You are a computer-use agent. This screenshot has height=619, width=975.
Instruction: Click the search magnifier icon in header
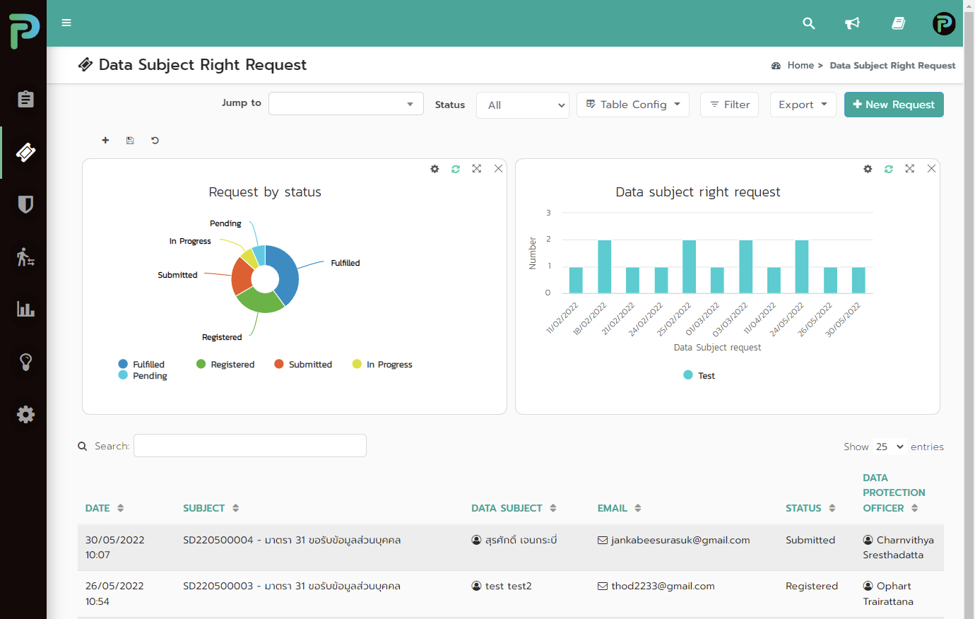[809, 23]
